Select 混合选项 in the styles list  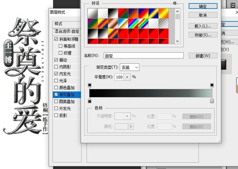click(x=67, y=32)
